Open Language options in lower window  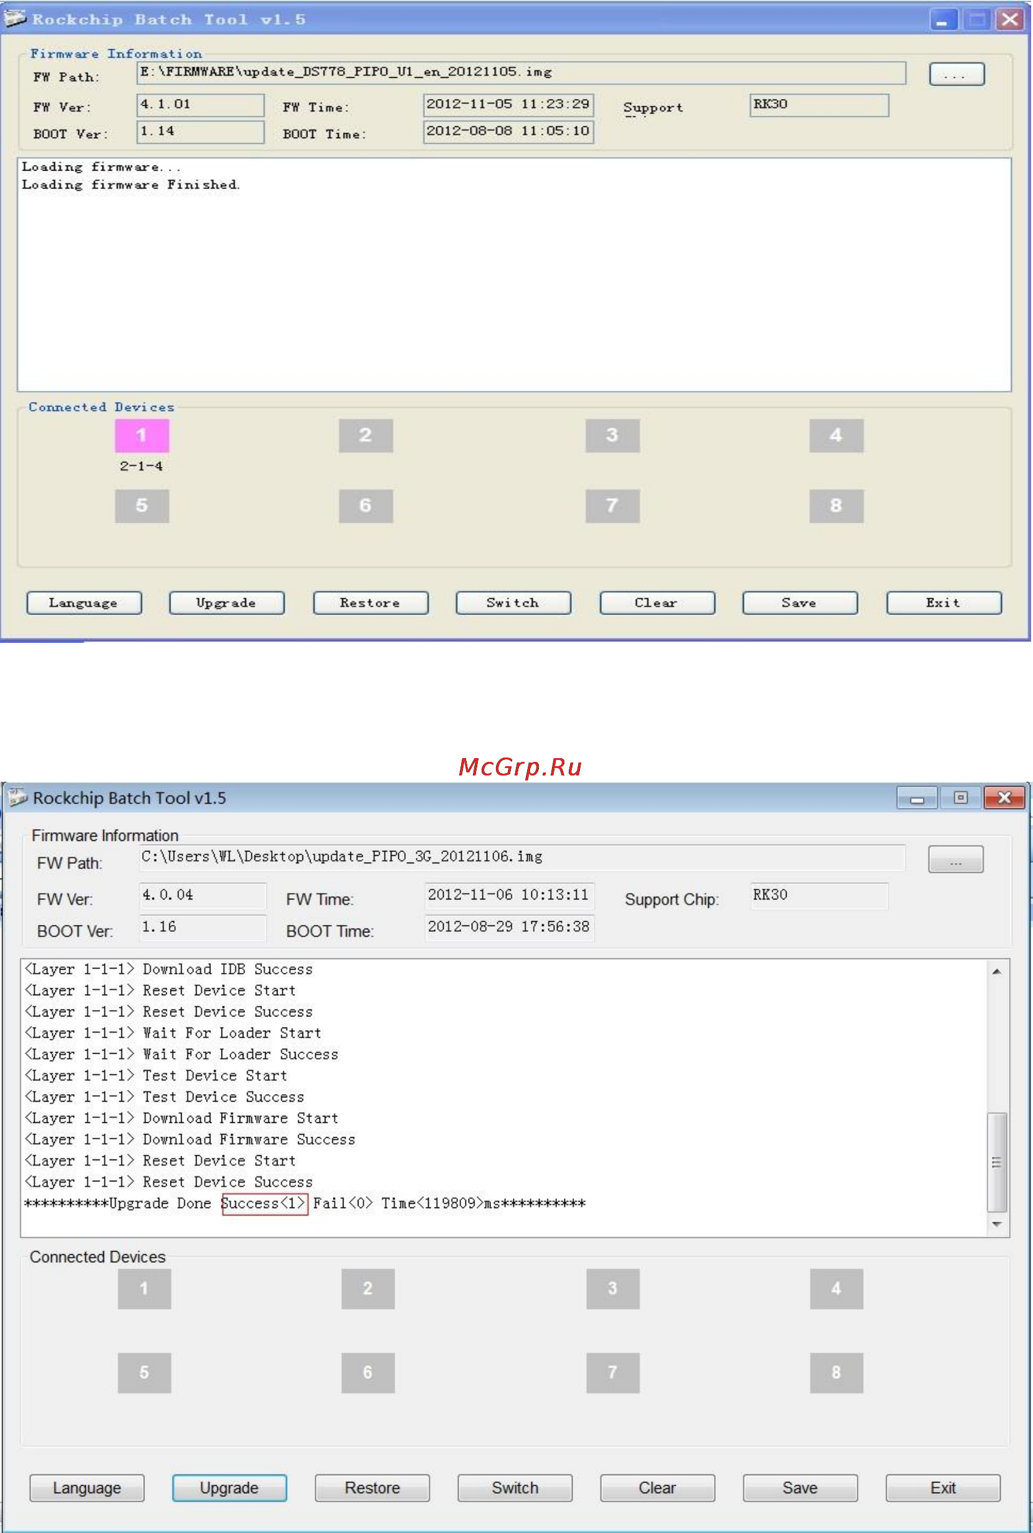coord(87,1488)
